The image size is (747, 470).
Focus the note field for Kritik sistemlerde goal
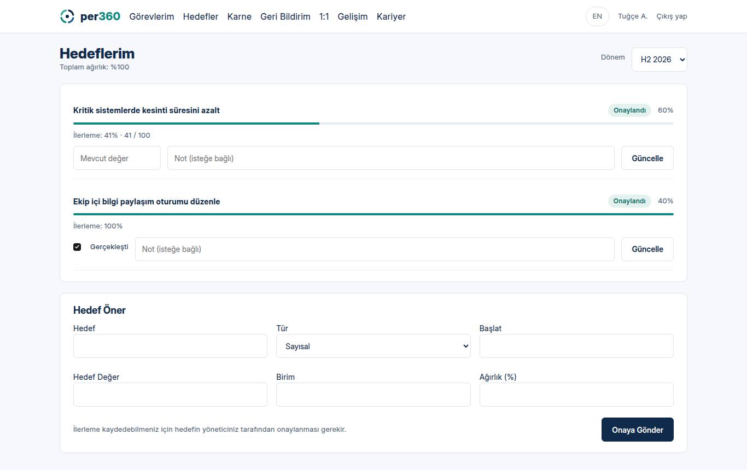click(391, 158)
